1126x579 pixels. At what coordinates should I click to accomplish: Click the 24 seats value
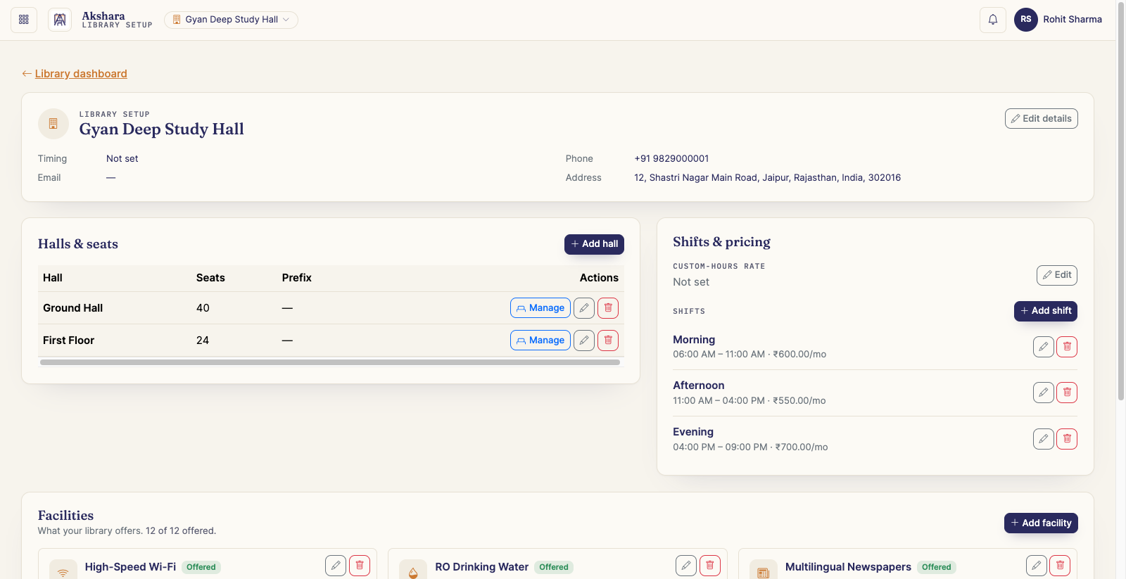(x=203, y=341)
